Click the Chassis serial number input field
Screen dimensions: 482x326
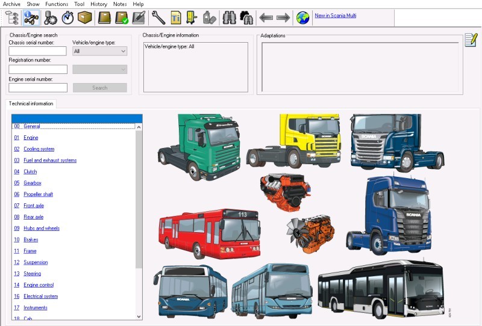pyautogui.click(x=37, y=51)
